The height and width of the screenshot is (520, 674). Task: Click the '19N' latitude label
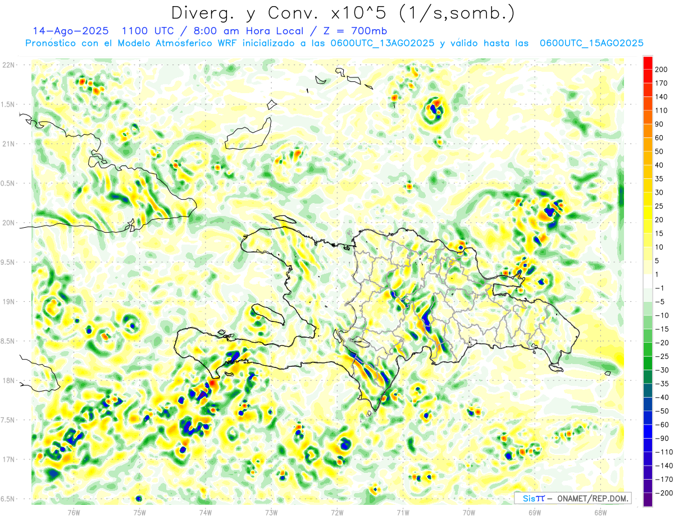click(8, 302)
